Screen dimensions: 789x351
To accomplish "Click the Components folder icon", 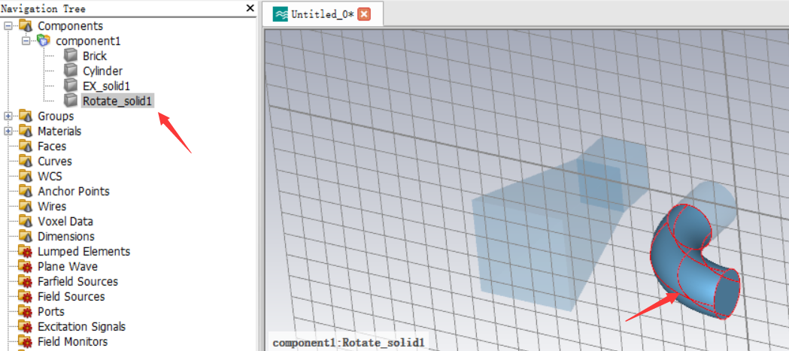I will coord(26,25).
